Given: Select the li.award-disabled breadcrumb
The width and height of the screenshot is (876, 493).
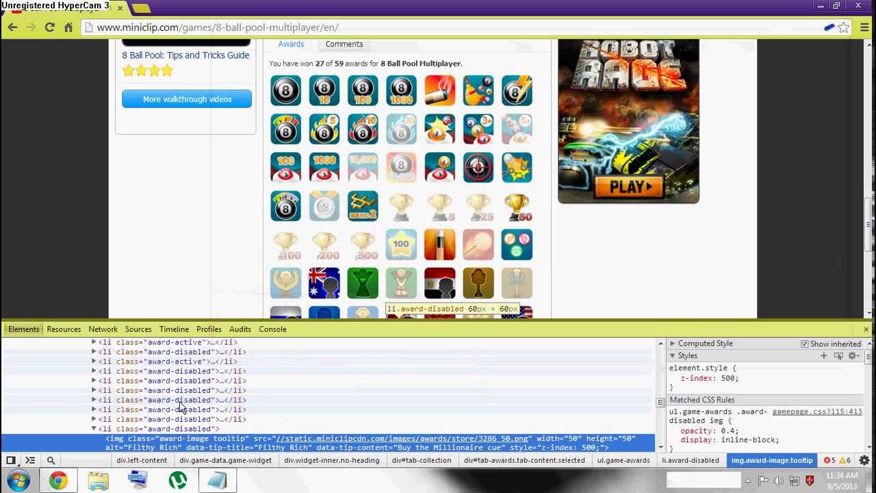Looking at the screenshot, I should (x=691, y=460).
